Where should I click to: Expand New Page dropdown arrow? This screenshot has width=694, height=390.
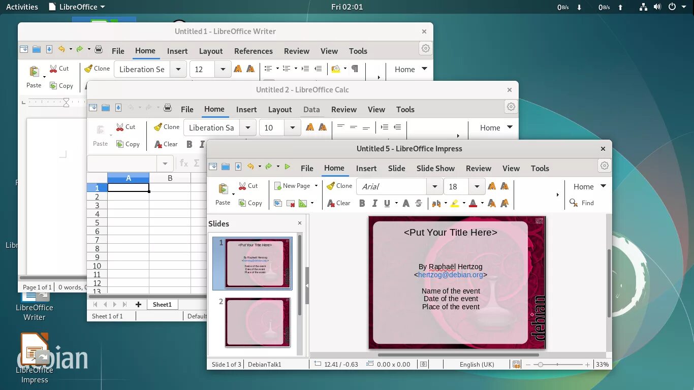(x=316, y=186)
